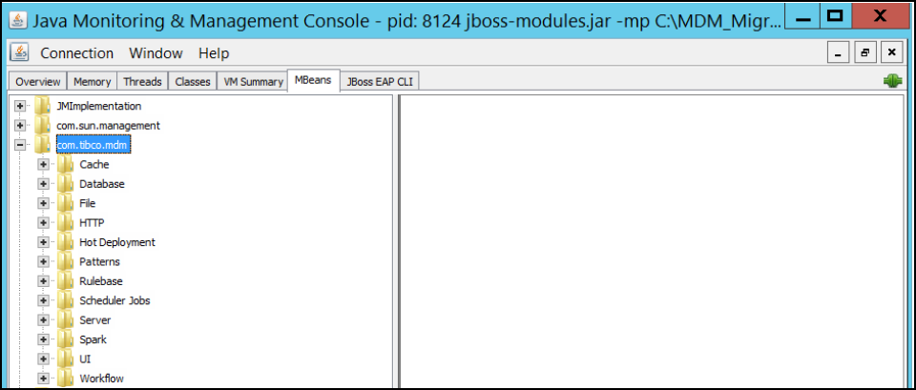Select the JMImplementation tree label
The height and width of the screenshot is (390, 916).
(98, 106)
